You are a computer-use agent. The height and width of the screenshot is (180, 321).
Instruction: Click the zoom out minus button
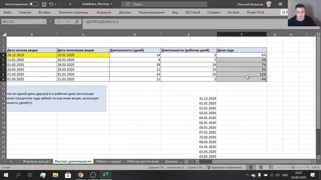point(278,167)
